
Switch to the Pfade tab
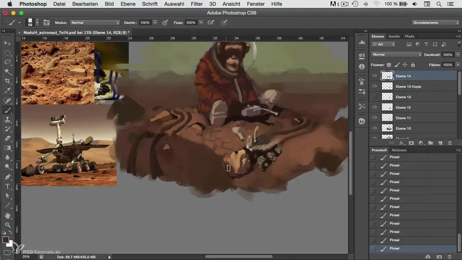(409, 36)
